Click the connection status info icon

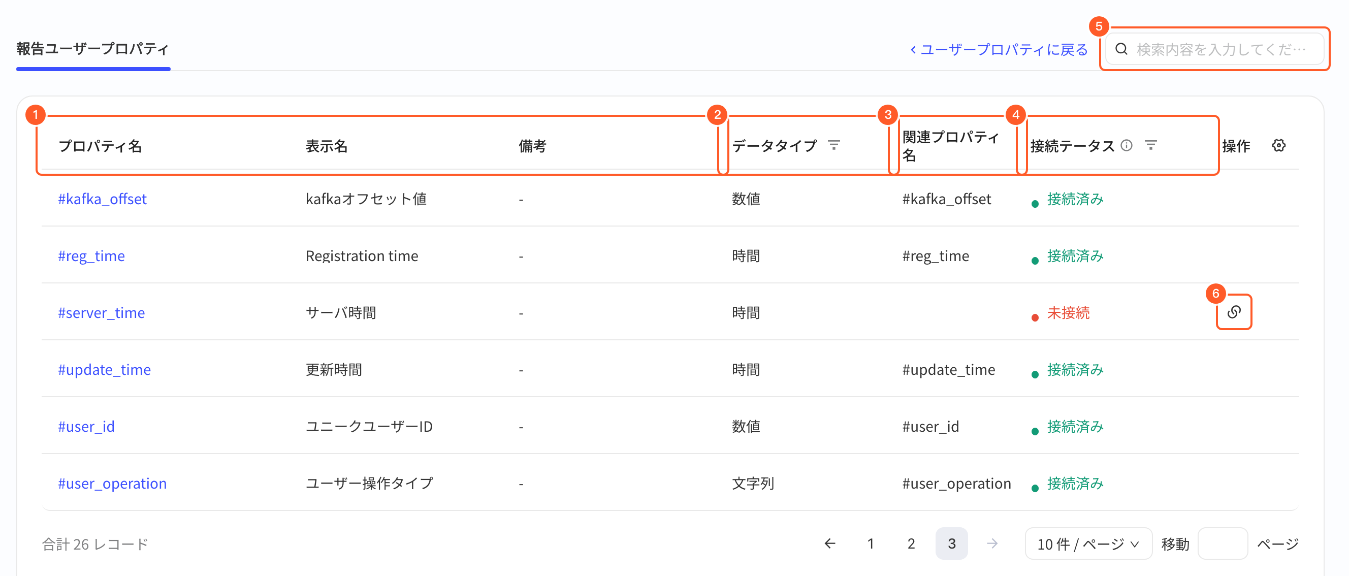[x=1127, y=145]
